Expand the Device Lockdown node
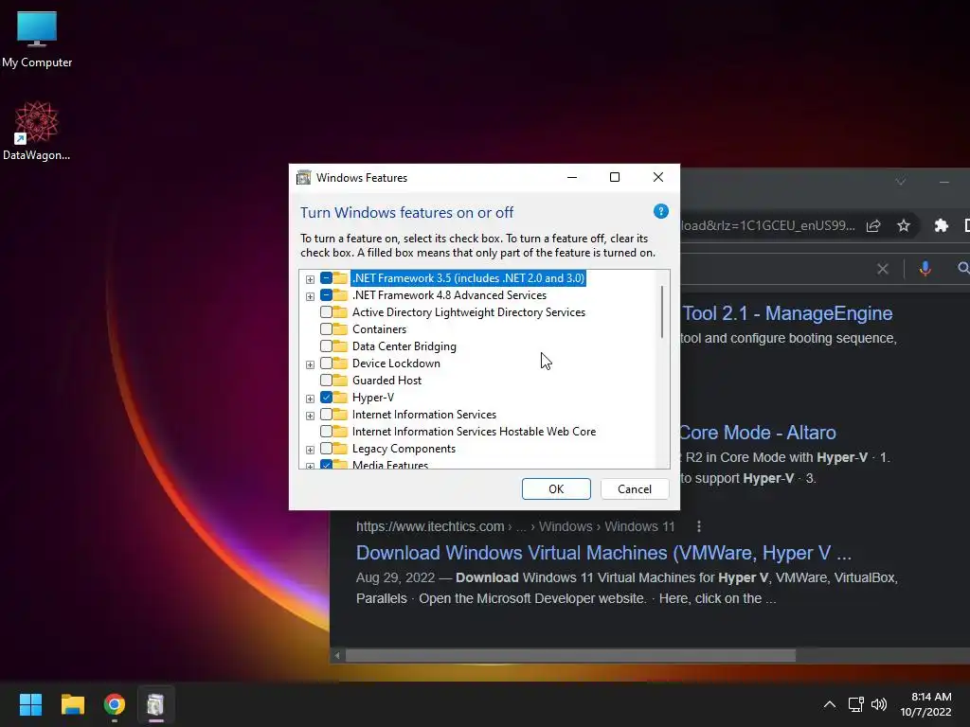This screenshot has width=970, height=727. (310, 364)
